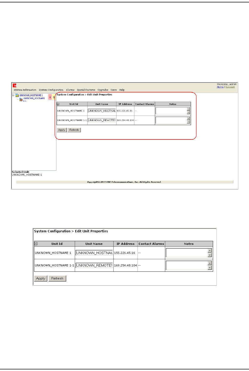Screen dimensions: 249x371
Task: Open the Users menu
Action: [114, 90]
